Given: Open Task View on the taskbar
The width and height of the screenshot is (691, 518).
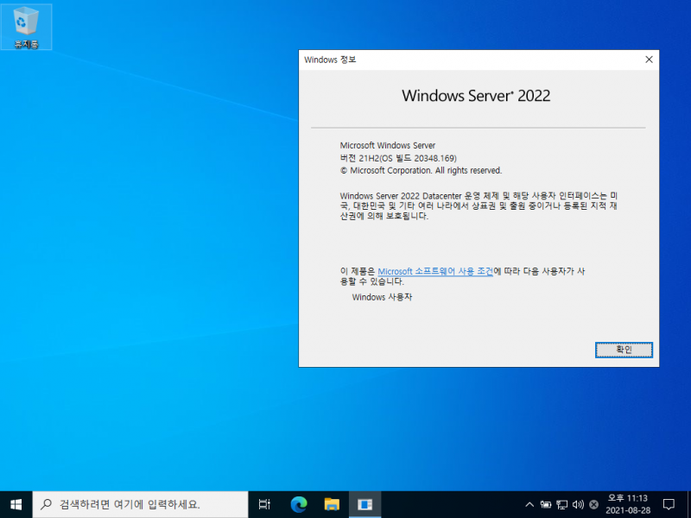Looking at the screenshot, I should (264, 504).
